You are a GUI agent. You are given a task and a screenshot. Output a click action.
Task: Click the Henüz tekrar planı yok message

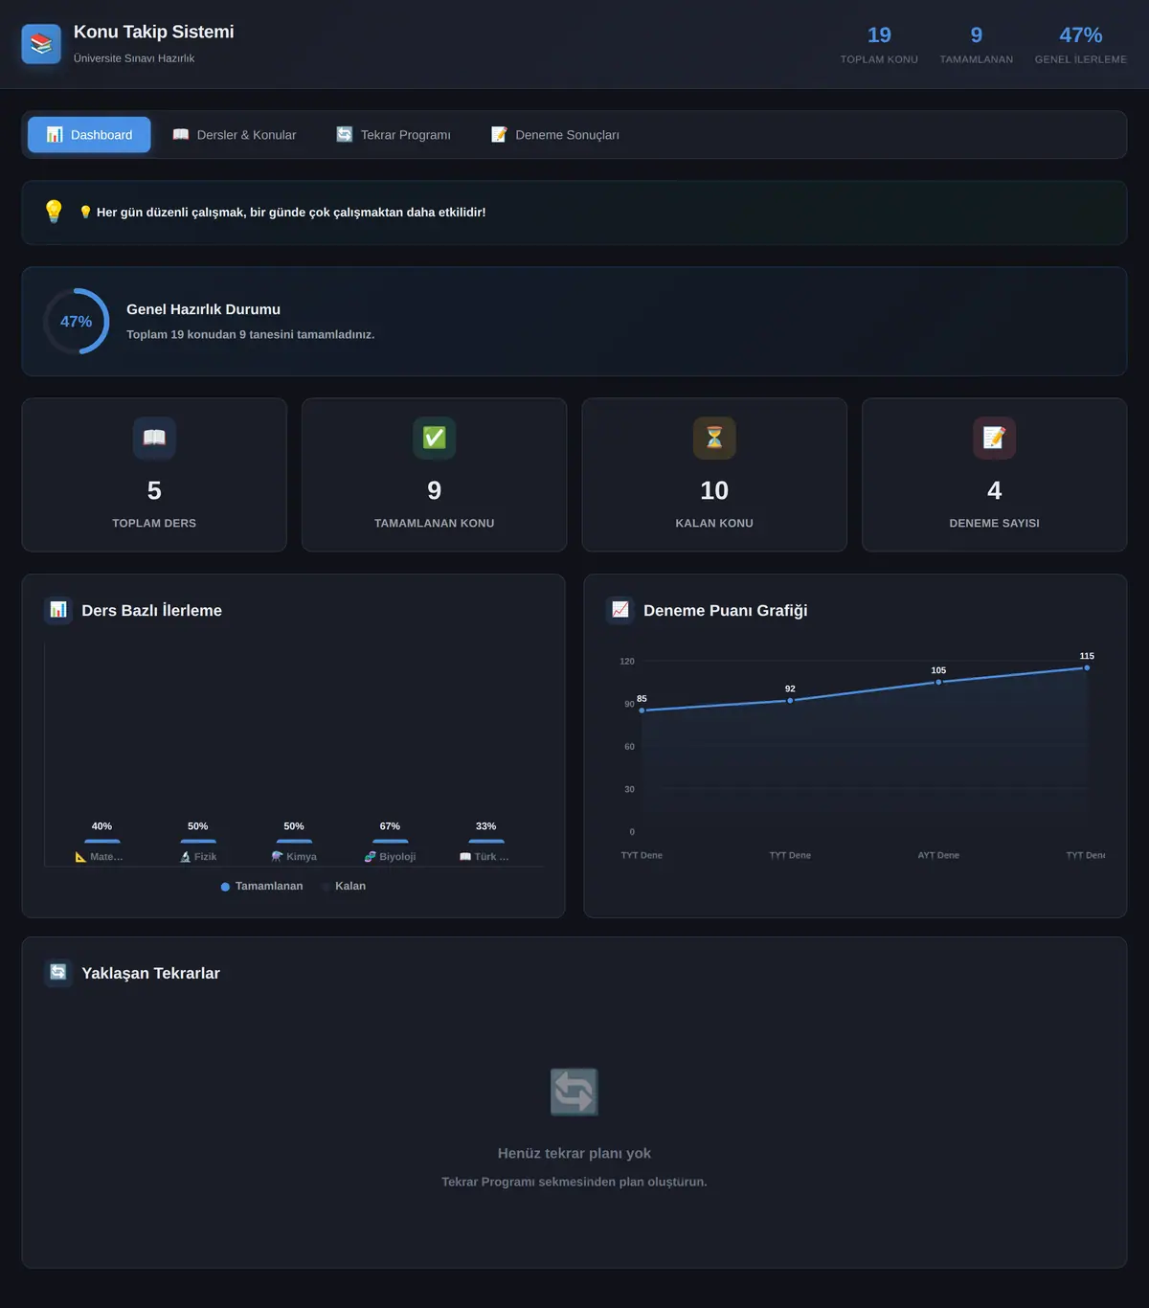click(x=574, y=1153)
